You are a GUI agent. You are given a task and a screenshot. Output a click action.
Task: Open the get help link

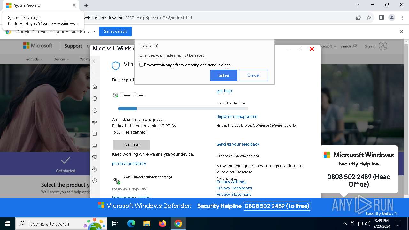click(x=224, y=91)
